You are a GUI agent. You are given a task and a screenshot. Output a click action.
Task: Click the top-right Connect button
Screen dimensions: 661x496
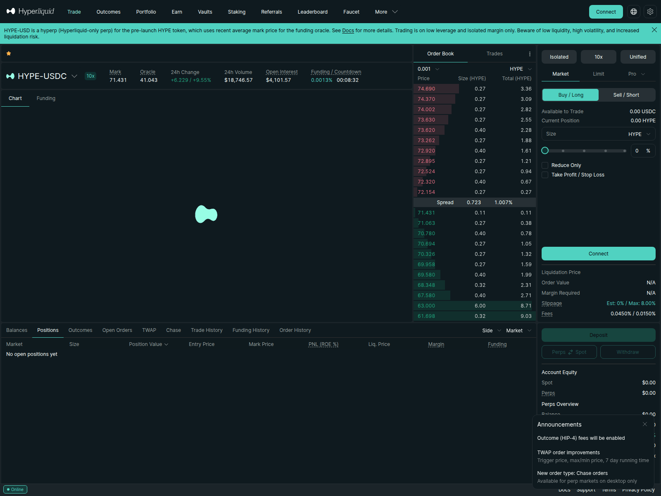(606, 12)
